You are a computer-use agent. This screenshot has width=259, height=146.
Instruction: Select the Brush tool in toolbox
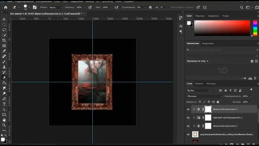(4, 62)
